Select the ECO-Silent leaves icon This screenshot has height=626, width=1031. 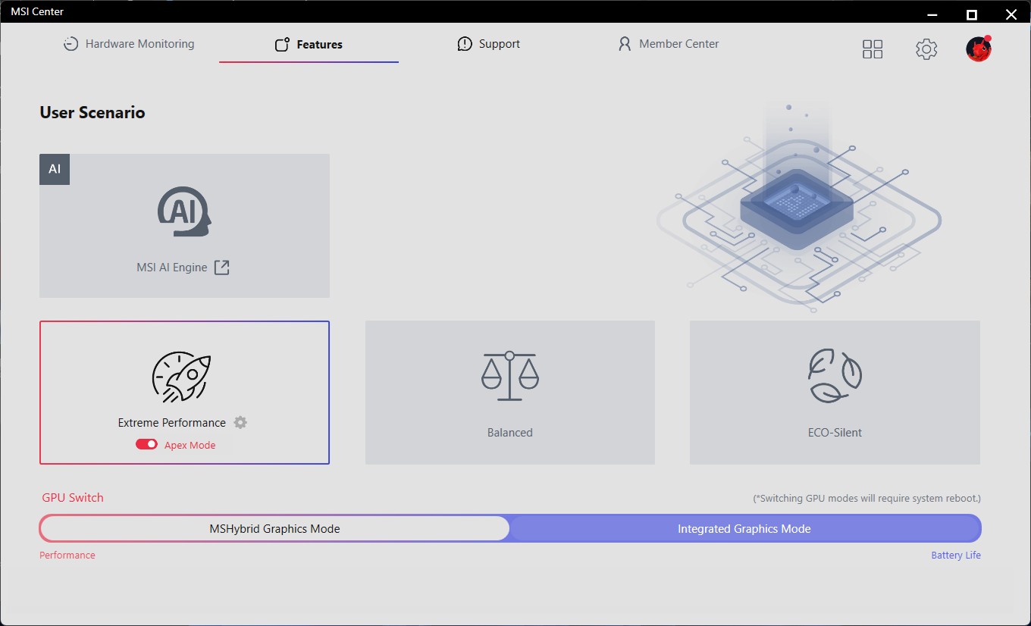click(835, 376)
